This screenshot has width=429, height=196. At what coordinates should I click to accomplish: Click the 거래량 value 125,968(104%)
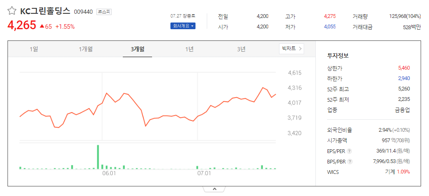pos(405,16)
